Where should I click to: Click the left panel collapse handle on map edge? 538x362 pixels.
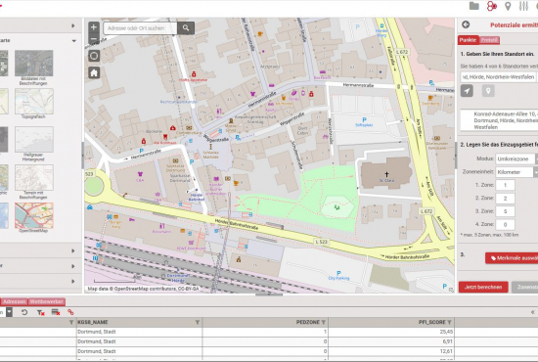tap(83, 156)
